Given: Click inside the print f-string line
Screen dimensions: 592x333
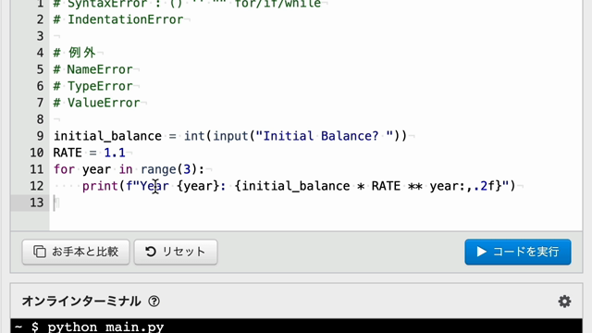Looking at the screenshot, I should click(x=299, y=186).
